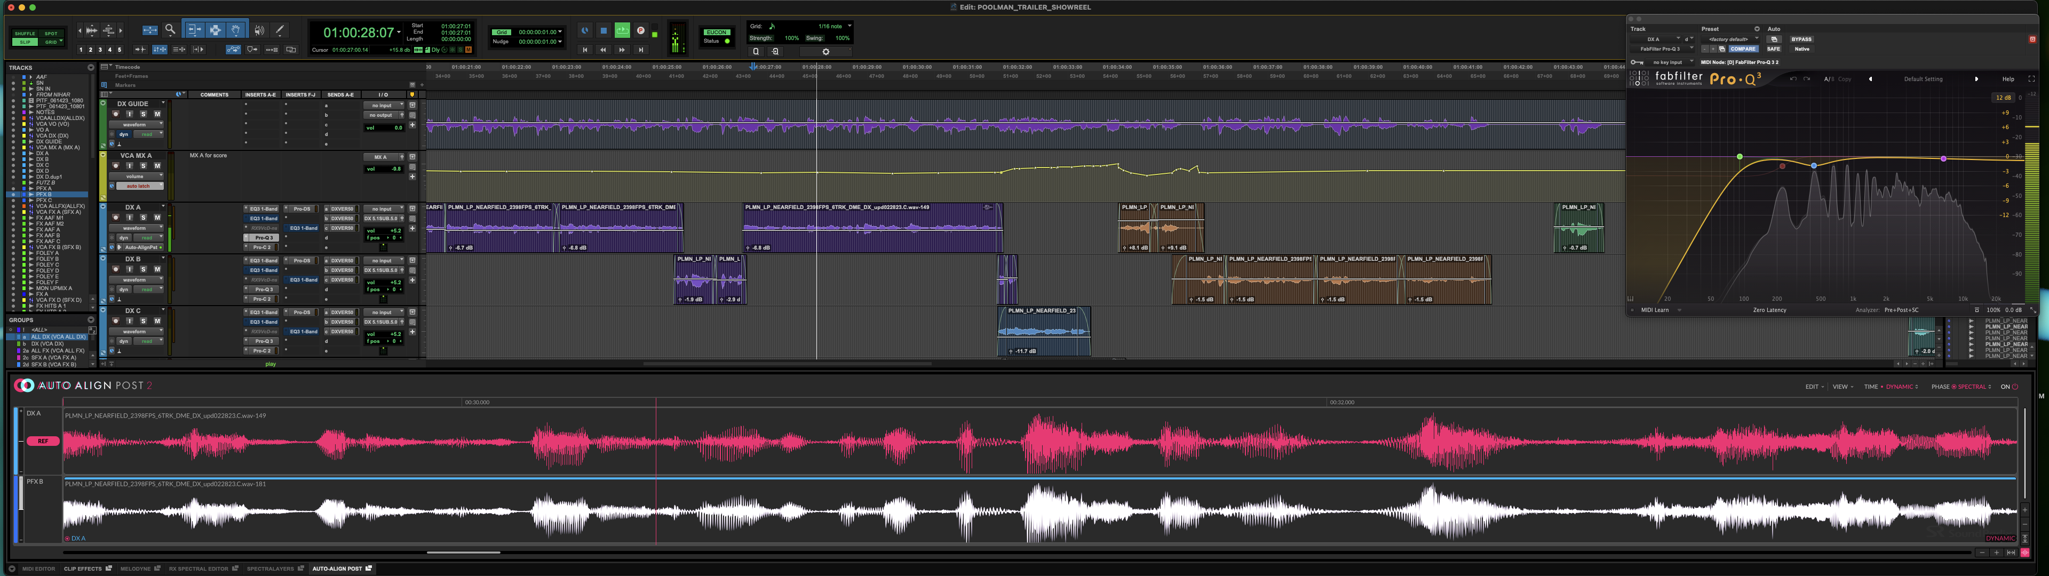Toggle Slip edit mode

point(25,42)
